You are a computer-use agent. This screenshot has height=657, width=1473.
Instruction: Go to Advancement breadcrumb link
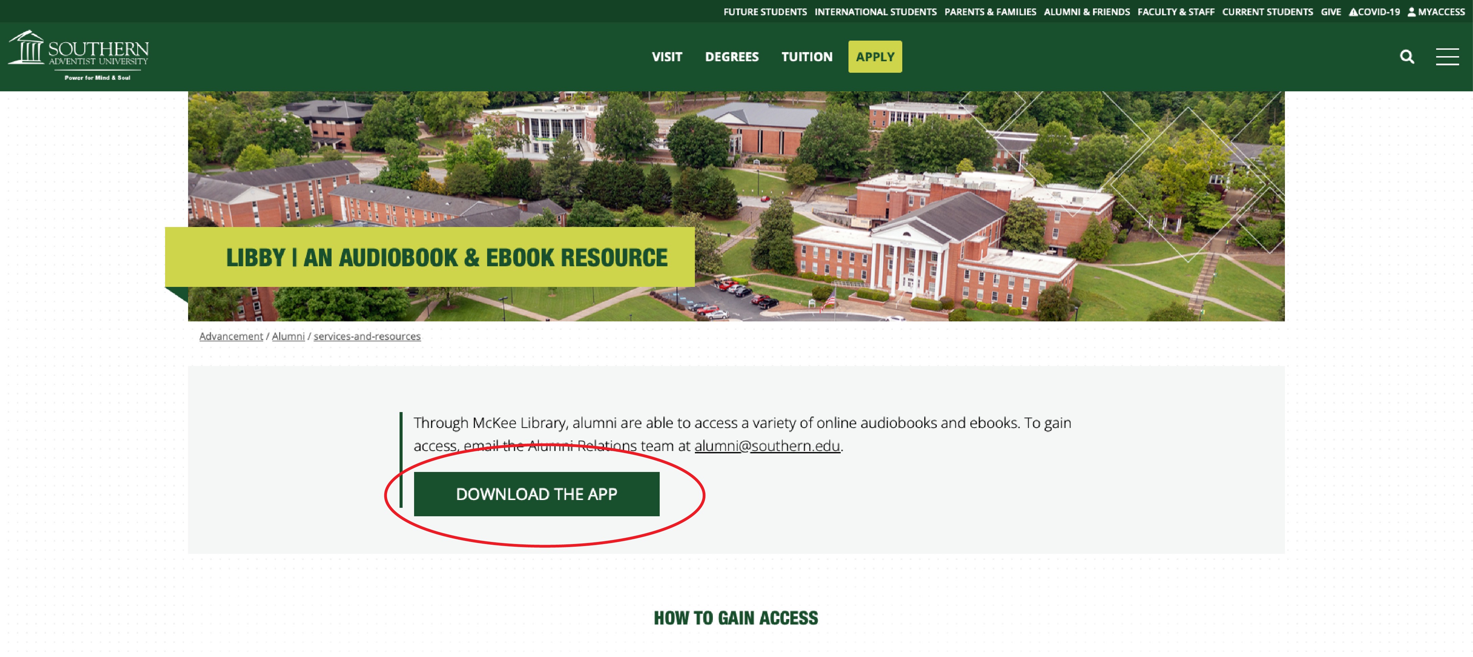coord(231,336)
